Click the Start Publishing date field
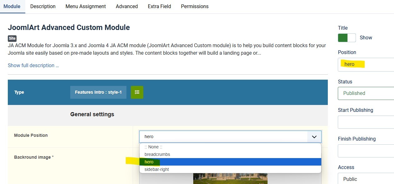 tap(366, 122)
